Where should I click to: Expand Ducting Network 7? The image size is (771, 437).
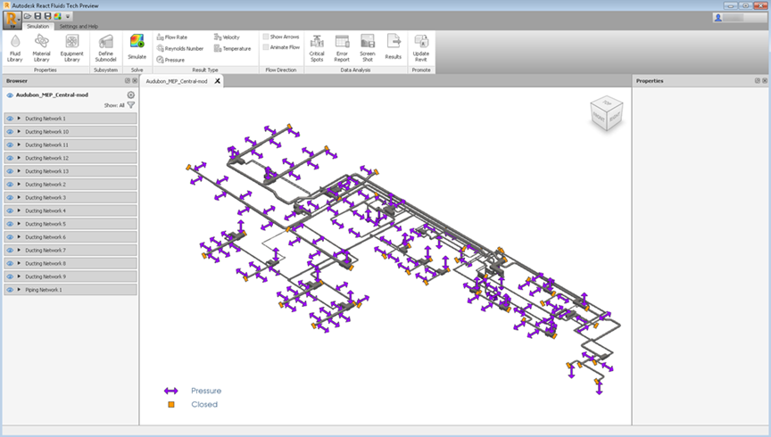pos(19,251)
